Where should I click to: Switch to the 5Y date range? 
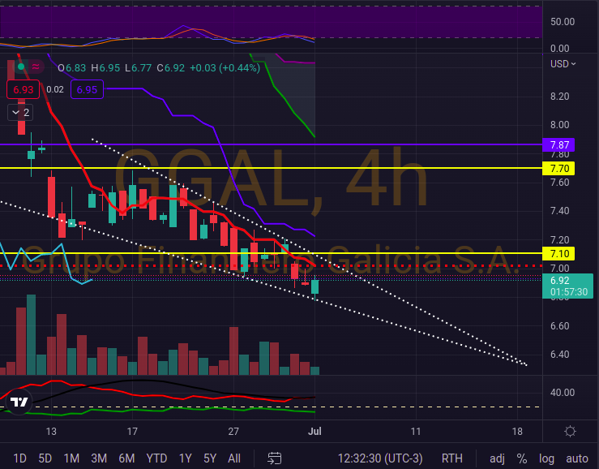pos(210,458)
